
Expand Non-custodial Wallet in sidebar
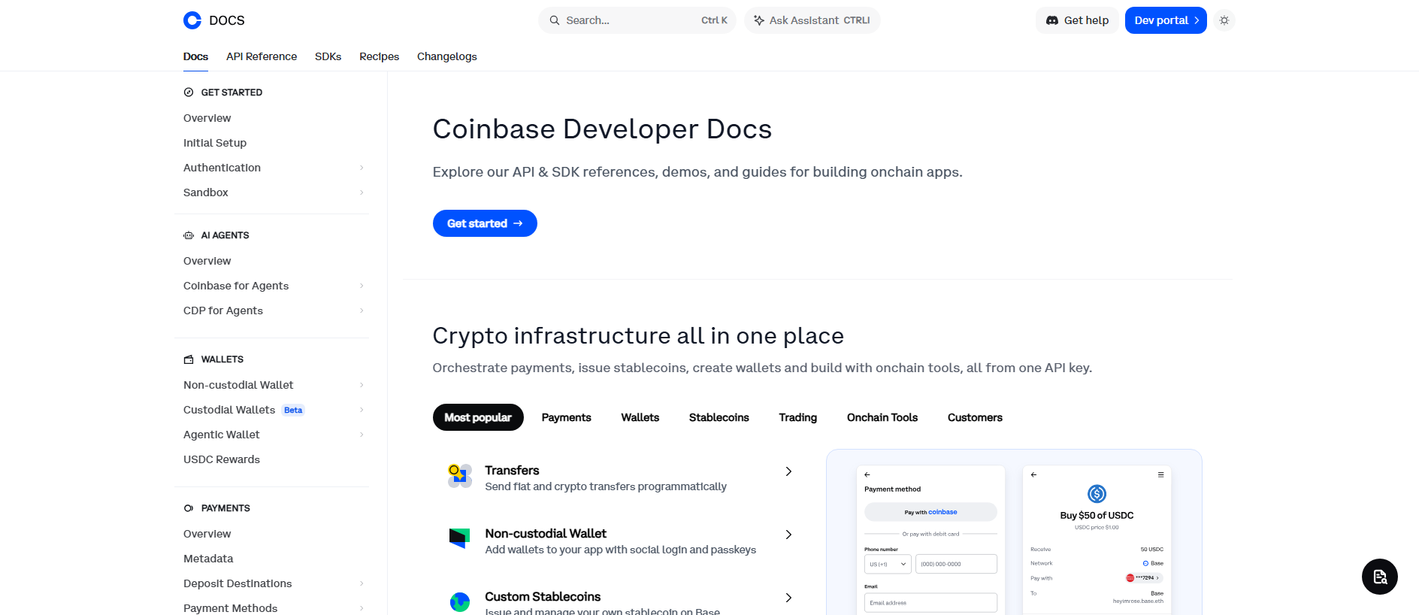click(362, 385)
